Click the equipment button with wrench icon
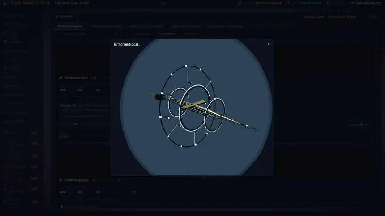This screenshot has width=385, height=216. click(167, 34)
